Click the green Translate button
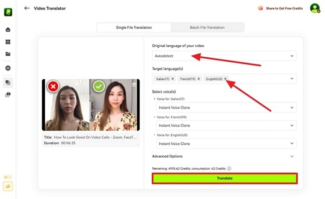 click(224, 178)
